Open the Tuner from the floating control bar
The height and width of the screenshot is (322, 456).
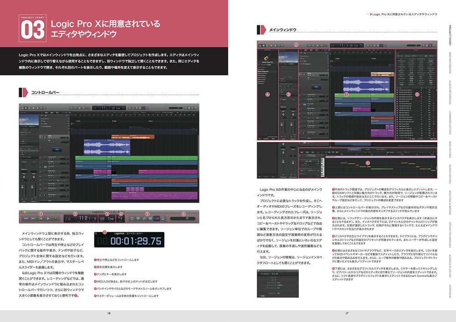click(144, 218)
